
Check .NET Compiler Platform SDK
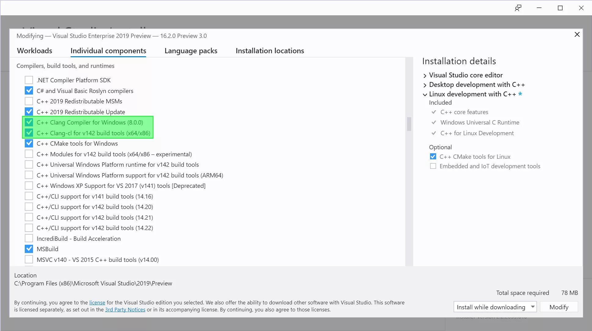click(29, 80)
